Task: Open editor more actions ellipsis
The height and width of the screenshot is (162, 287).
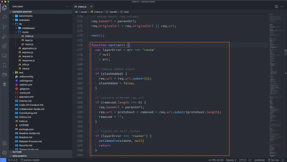Action: [x=282, y=7]
